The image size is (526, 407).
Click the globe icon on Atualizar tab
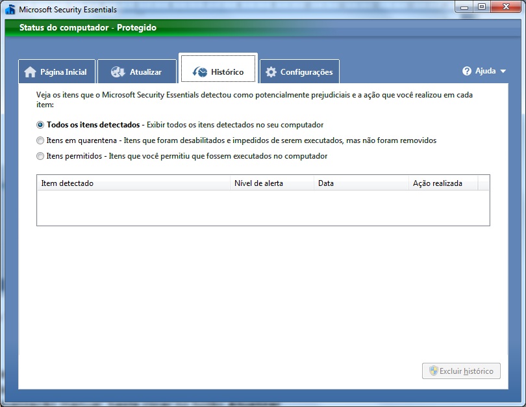coord(118,72)
